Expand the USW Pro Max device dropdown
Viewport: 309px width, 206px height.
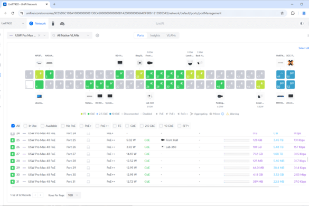click(x=45, y=35)
